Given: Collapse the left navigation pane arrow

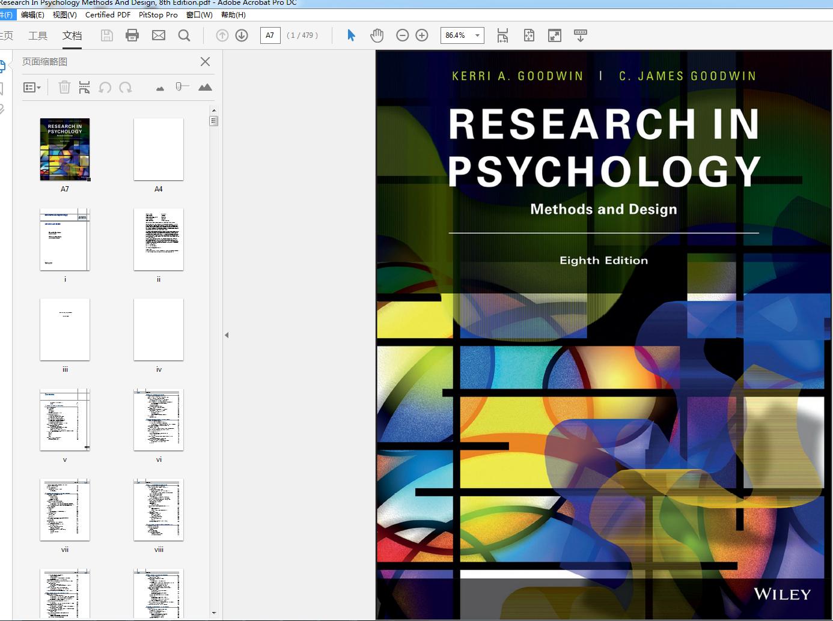Looking at the screenshot, I should [x=227, y=335].
